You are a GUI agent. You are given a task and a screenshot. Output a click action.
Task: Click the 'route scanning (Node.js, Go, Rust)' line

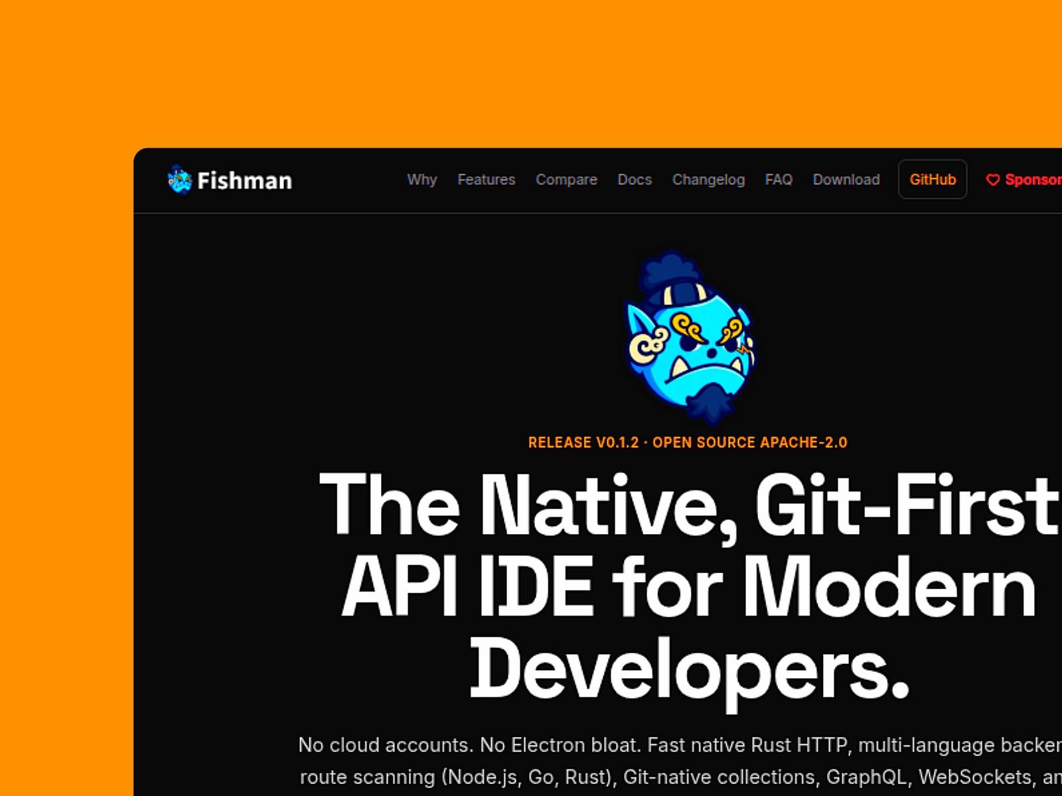pos(680,777)
